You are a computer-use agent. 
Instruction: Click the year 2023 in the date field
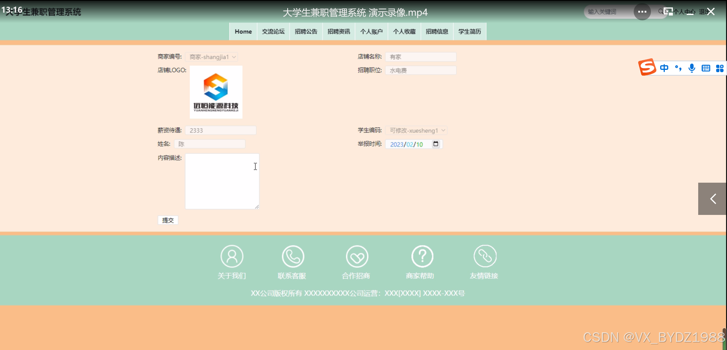pos(397,144)
